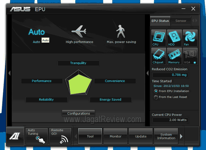The image size is (206, 150).
Task: Open the Tool menu
Action: (90, 136)
